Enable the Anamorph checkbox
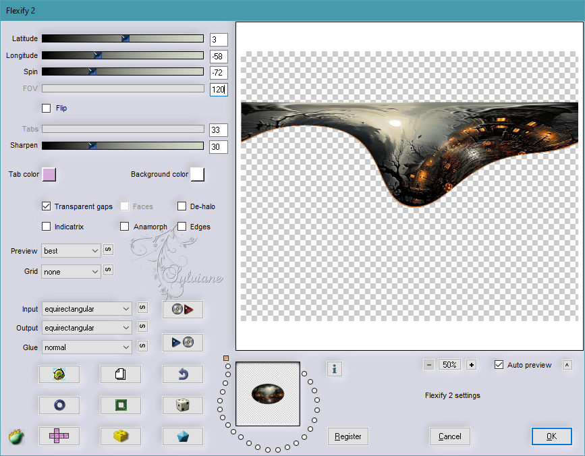This screenshot has width=585, height=456. tap(125, 227)
